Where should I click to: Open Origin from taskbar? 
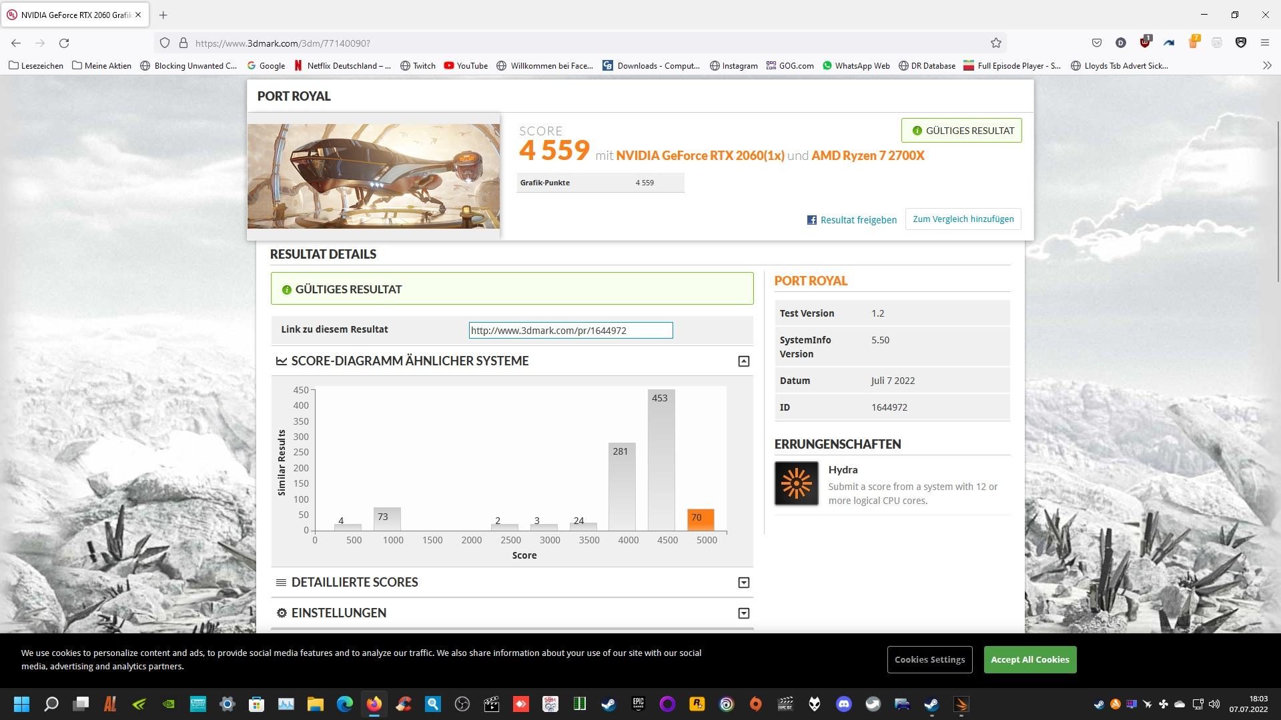(x=755, y=704)
